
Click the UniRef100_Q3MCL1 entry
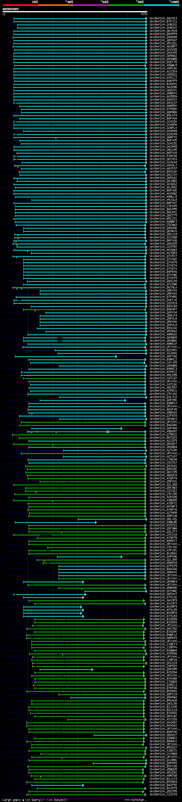(x=163, y=685)
